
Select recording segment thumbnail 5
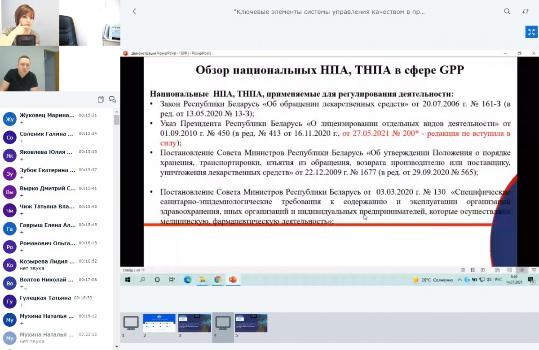pyautogui.click(x=251, y=323)
